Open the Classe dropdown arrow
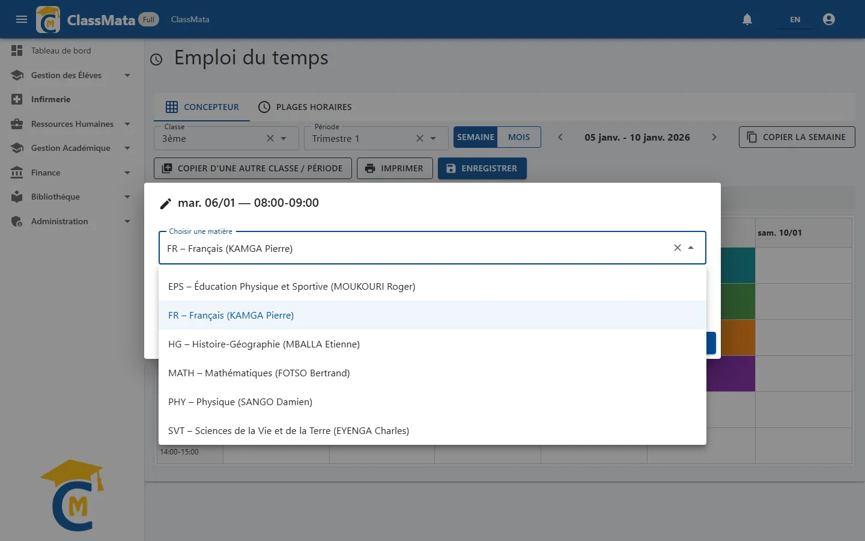The height and width of the screenshot is (541, 865). (x=284, y=138)
